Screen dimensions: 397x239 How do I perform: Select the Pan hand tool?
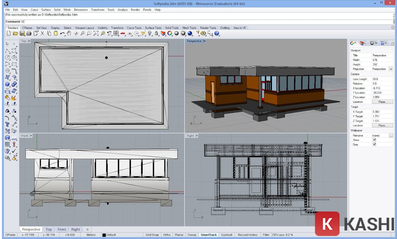[x=69, y=33]
